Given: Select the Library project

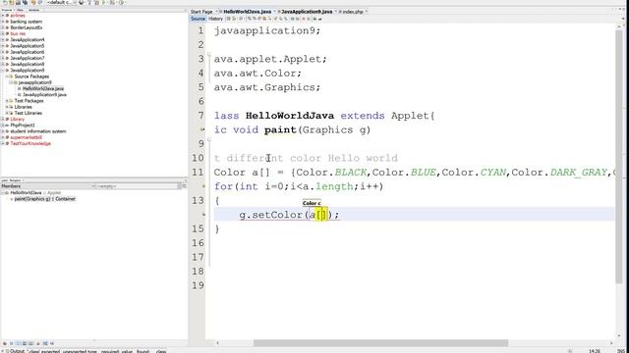Looking at the screenshot, I should pos(18,119).
